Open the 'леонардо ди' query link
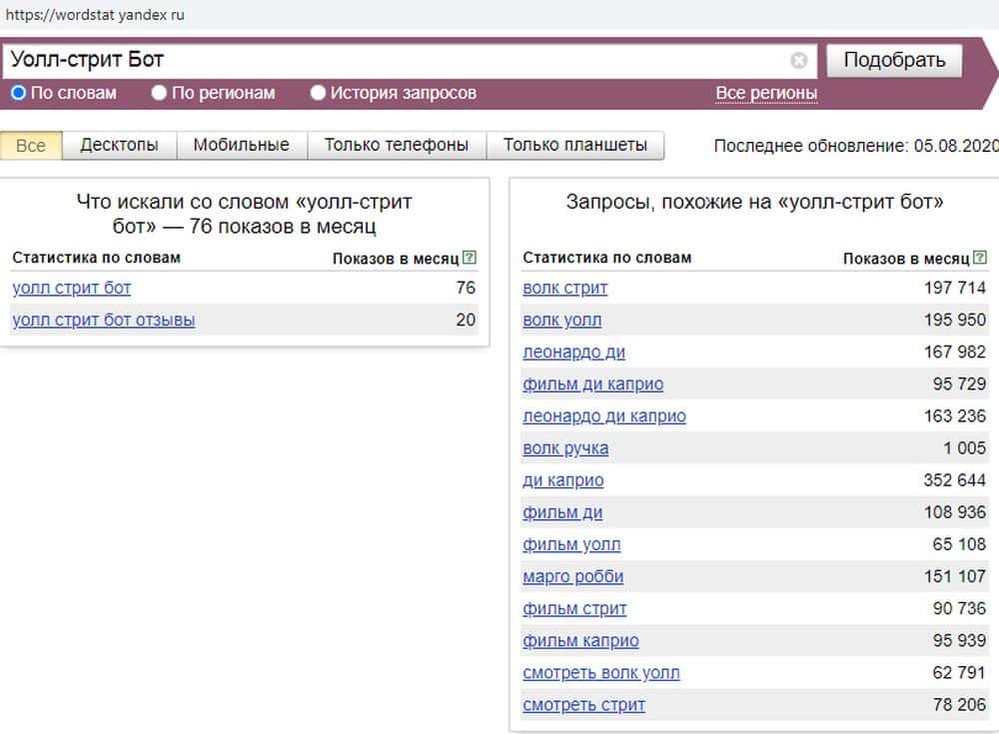Screen dimensions: 999x734 point(574,352)
